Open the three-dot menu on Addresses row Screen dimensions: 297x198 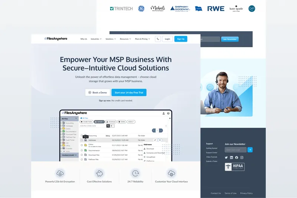pos(160,140)
